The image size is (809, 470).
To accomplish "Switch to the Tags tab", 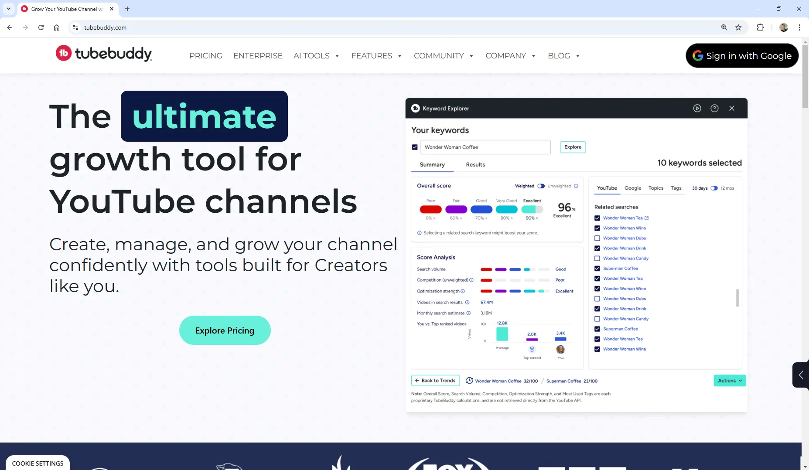I will [676, 188].
